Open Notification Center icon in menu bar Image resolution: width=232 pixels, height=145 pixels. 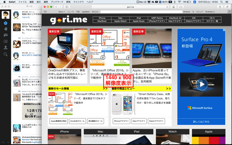tap(227, 2)
